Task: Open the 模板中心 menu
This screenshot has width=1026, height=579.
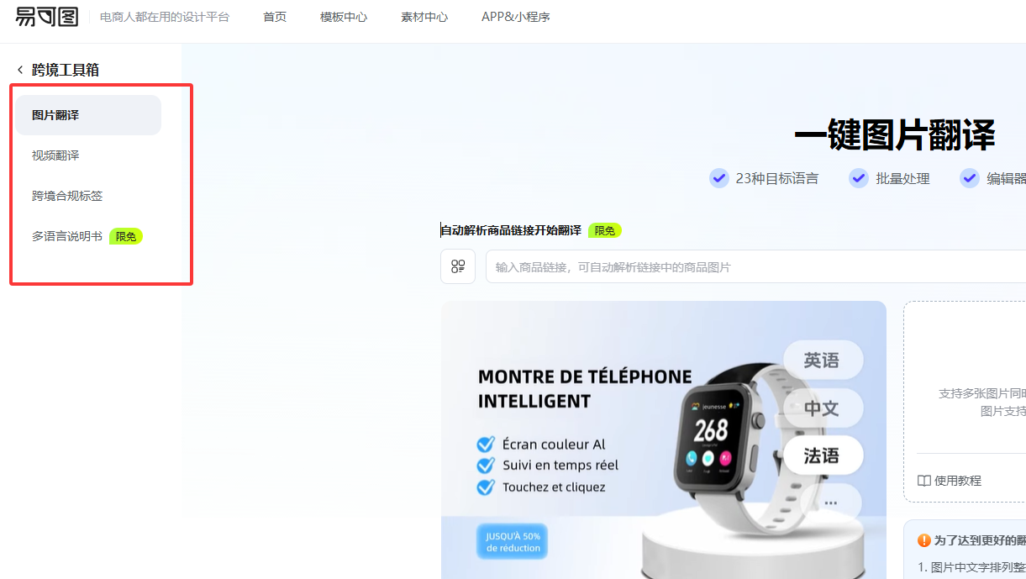Action: tap(344, 17)
